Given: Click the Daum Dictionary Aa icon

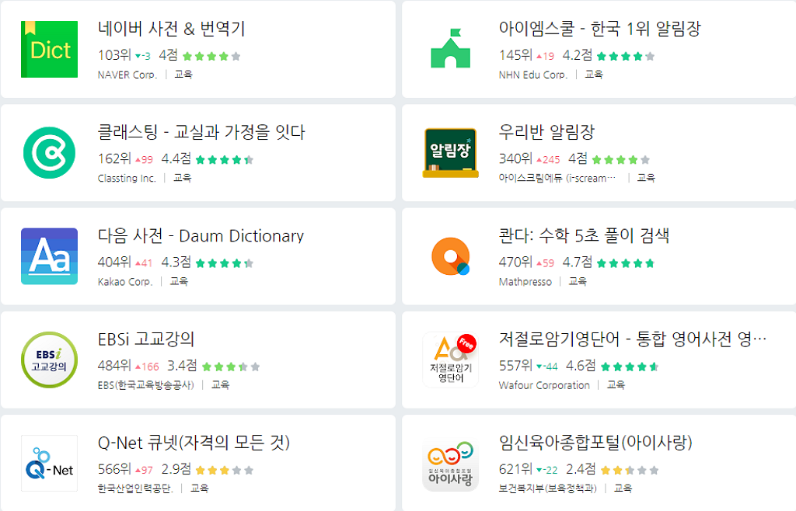Looking at the screenshot, I should point(49,256).
